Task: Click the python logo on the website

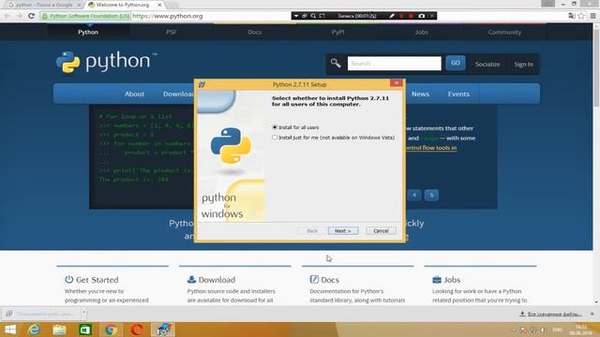Action: (106, 62)
